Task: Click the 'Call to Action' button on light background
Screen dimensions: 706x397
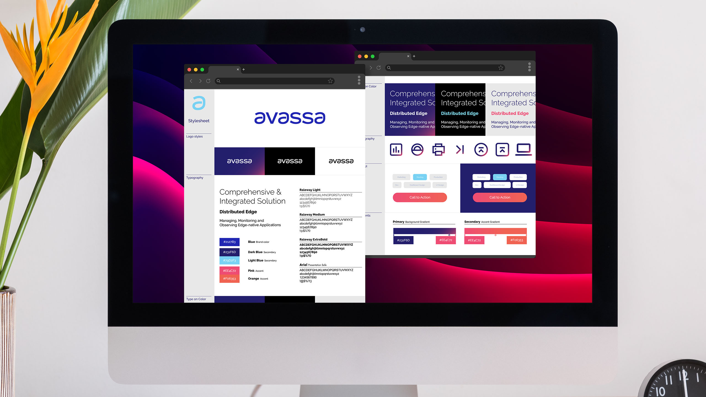Action: pyautogui.click(x=419, y=197)
